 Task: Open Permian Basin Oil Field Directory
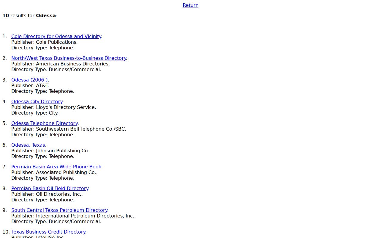[x=50, y=188]
